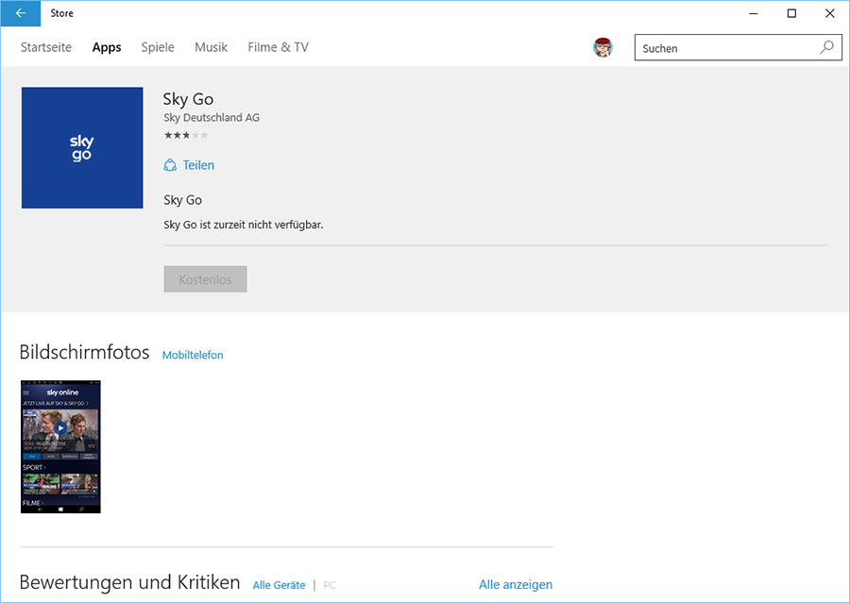Click the disabled Kostenlos button
Screen dimensions: 850x603
205,278
